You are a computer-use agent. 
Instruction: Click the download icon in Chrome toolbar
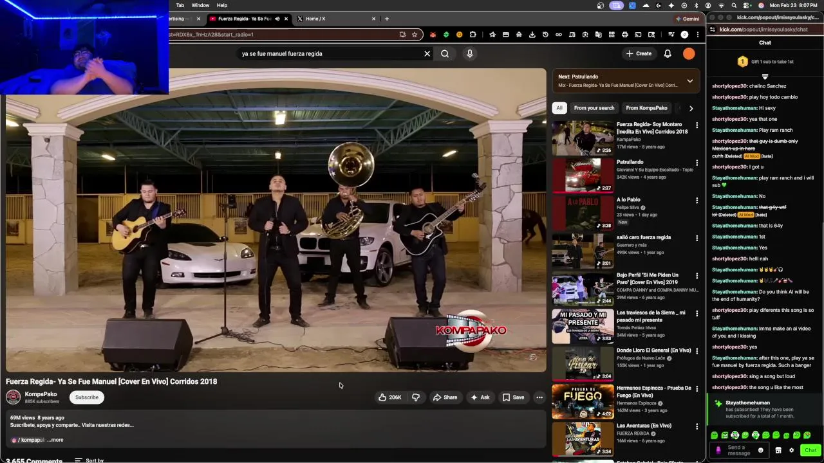(x=532, y=35)
